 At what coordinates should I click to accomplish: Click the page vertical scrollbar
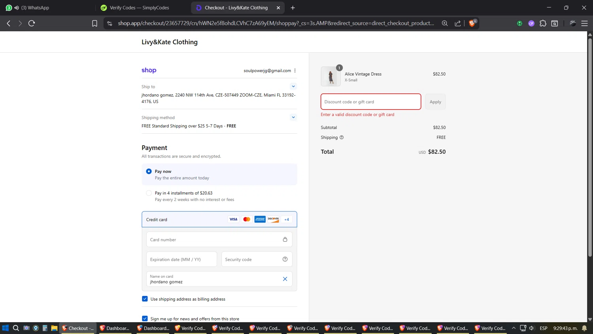click(590, 148)
